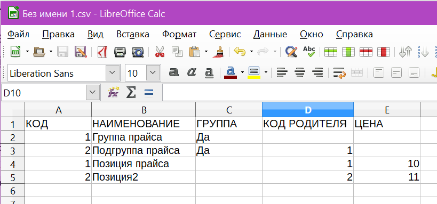Click Sort Ascending icon

(x=423, y=52)
